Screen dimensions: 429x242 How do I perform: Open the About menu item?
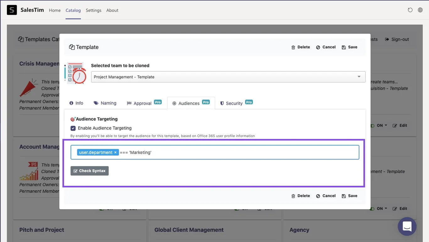112,10
